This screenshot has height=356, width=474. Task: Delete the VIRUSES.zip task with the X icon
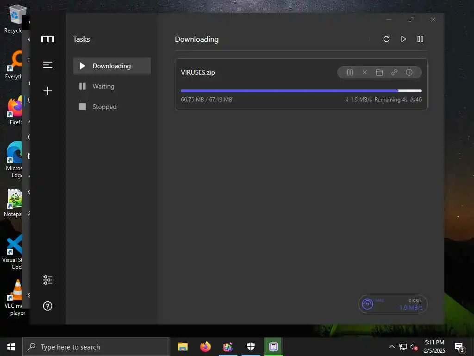point(365,72)
